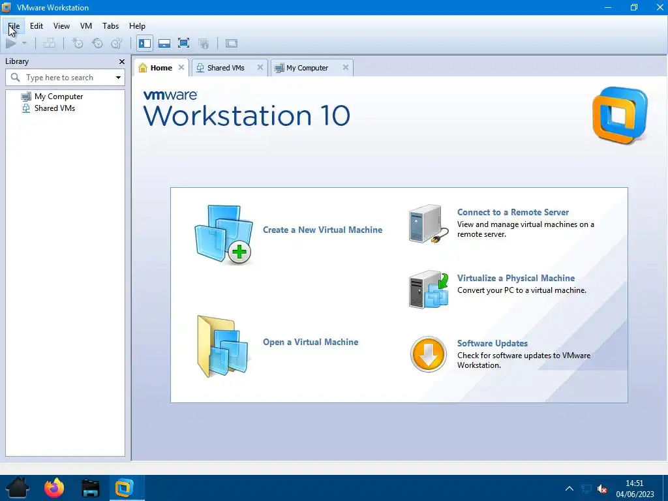
Task: Click the magnifier icon in Library search
Action: coord(16,78)
